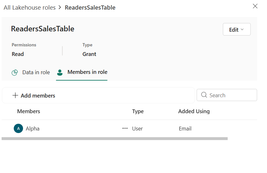Click the Read permissions value
The height and width of the screenshot is (173, 267).
(x=18, y=54)
